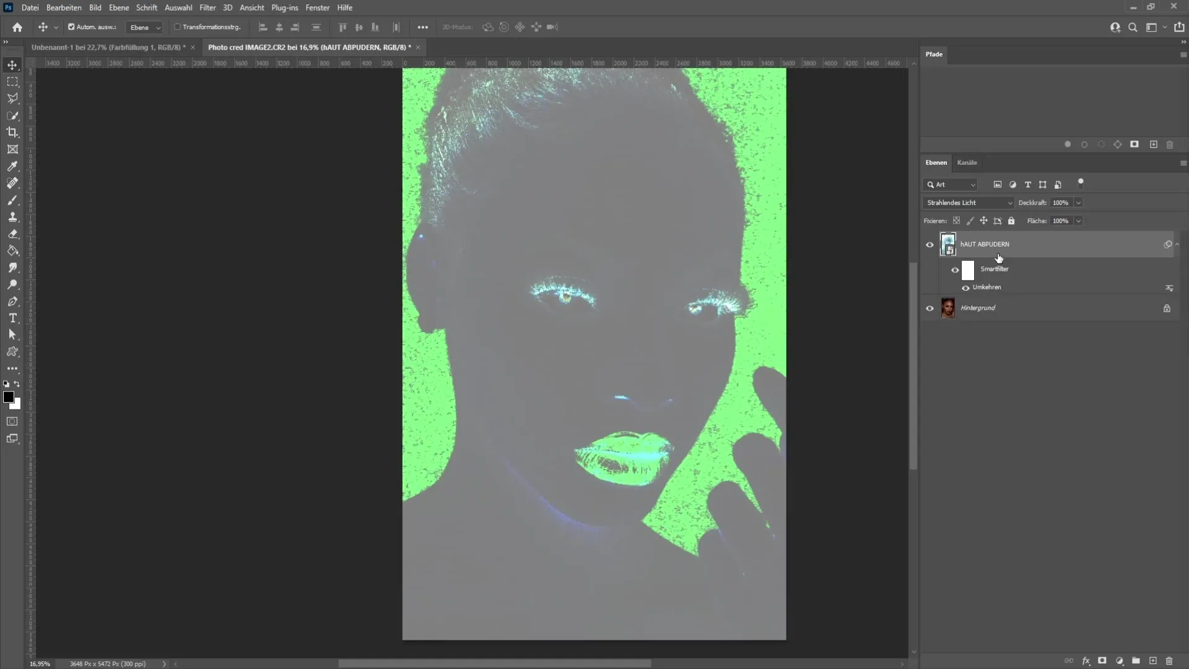This screenshot has width=1189, height=669.
Task: Toggle the Autom. ausw. checkbox
Action: pos(71,27)
